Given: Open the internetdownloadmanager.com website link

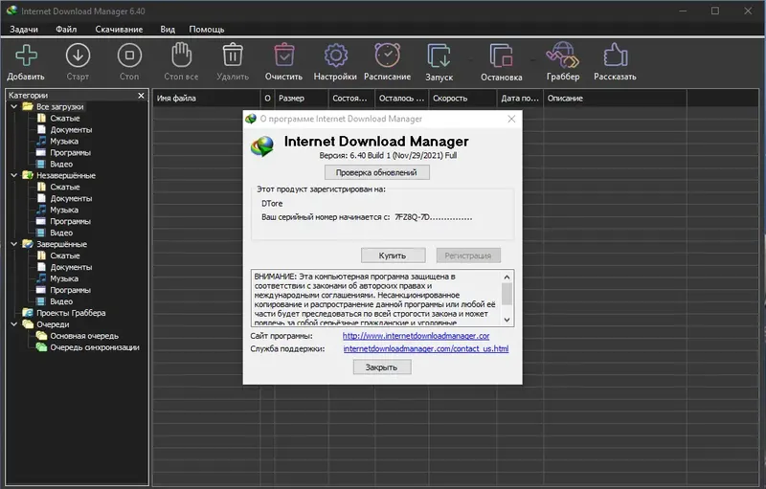Looking at the screenshot, I should pyautogui.click(x=416, y=336).
